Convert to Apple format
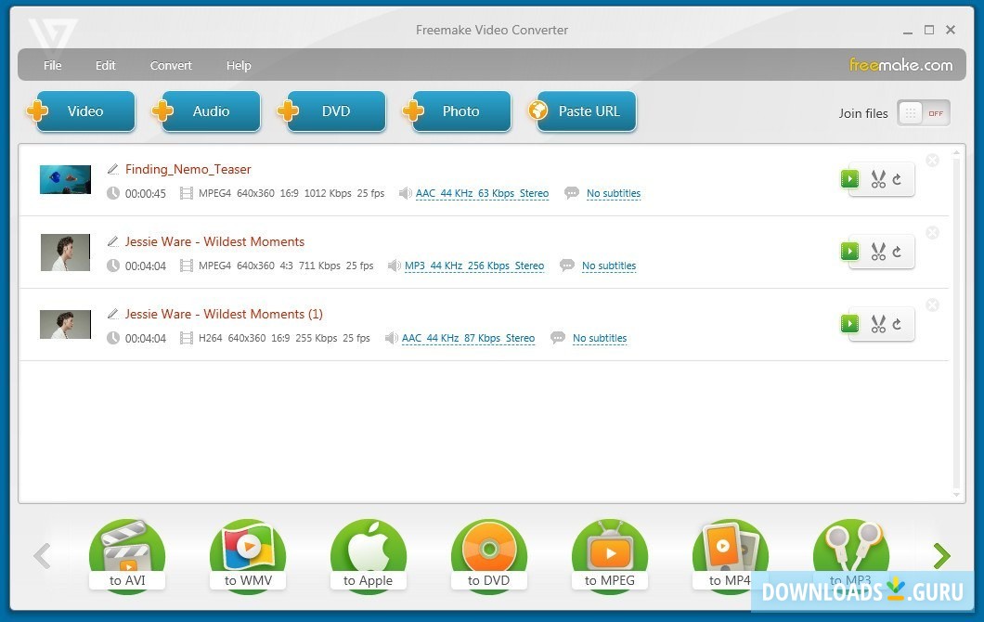The image size is (984, 622). coord(369,556)
